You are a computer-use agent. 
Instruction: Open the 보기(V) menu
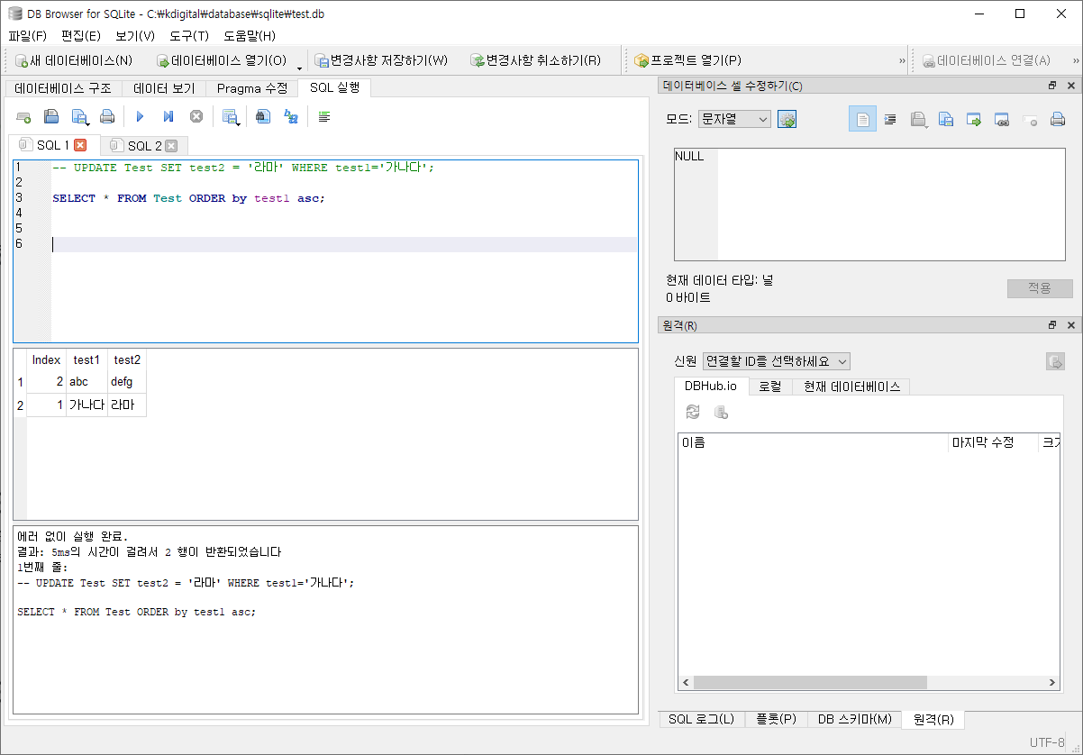[135, 36]
